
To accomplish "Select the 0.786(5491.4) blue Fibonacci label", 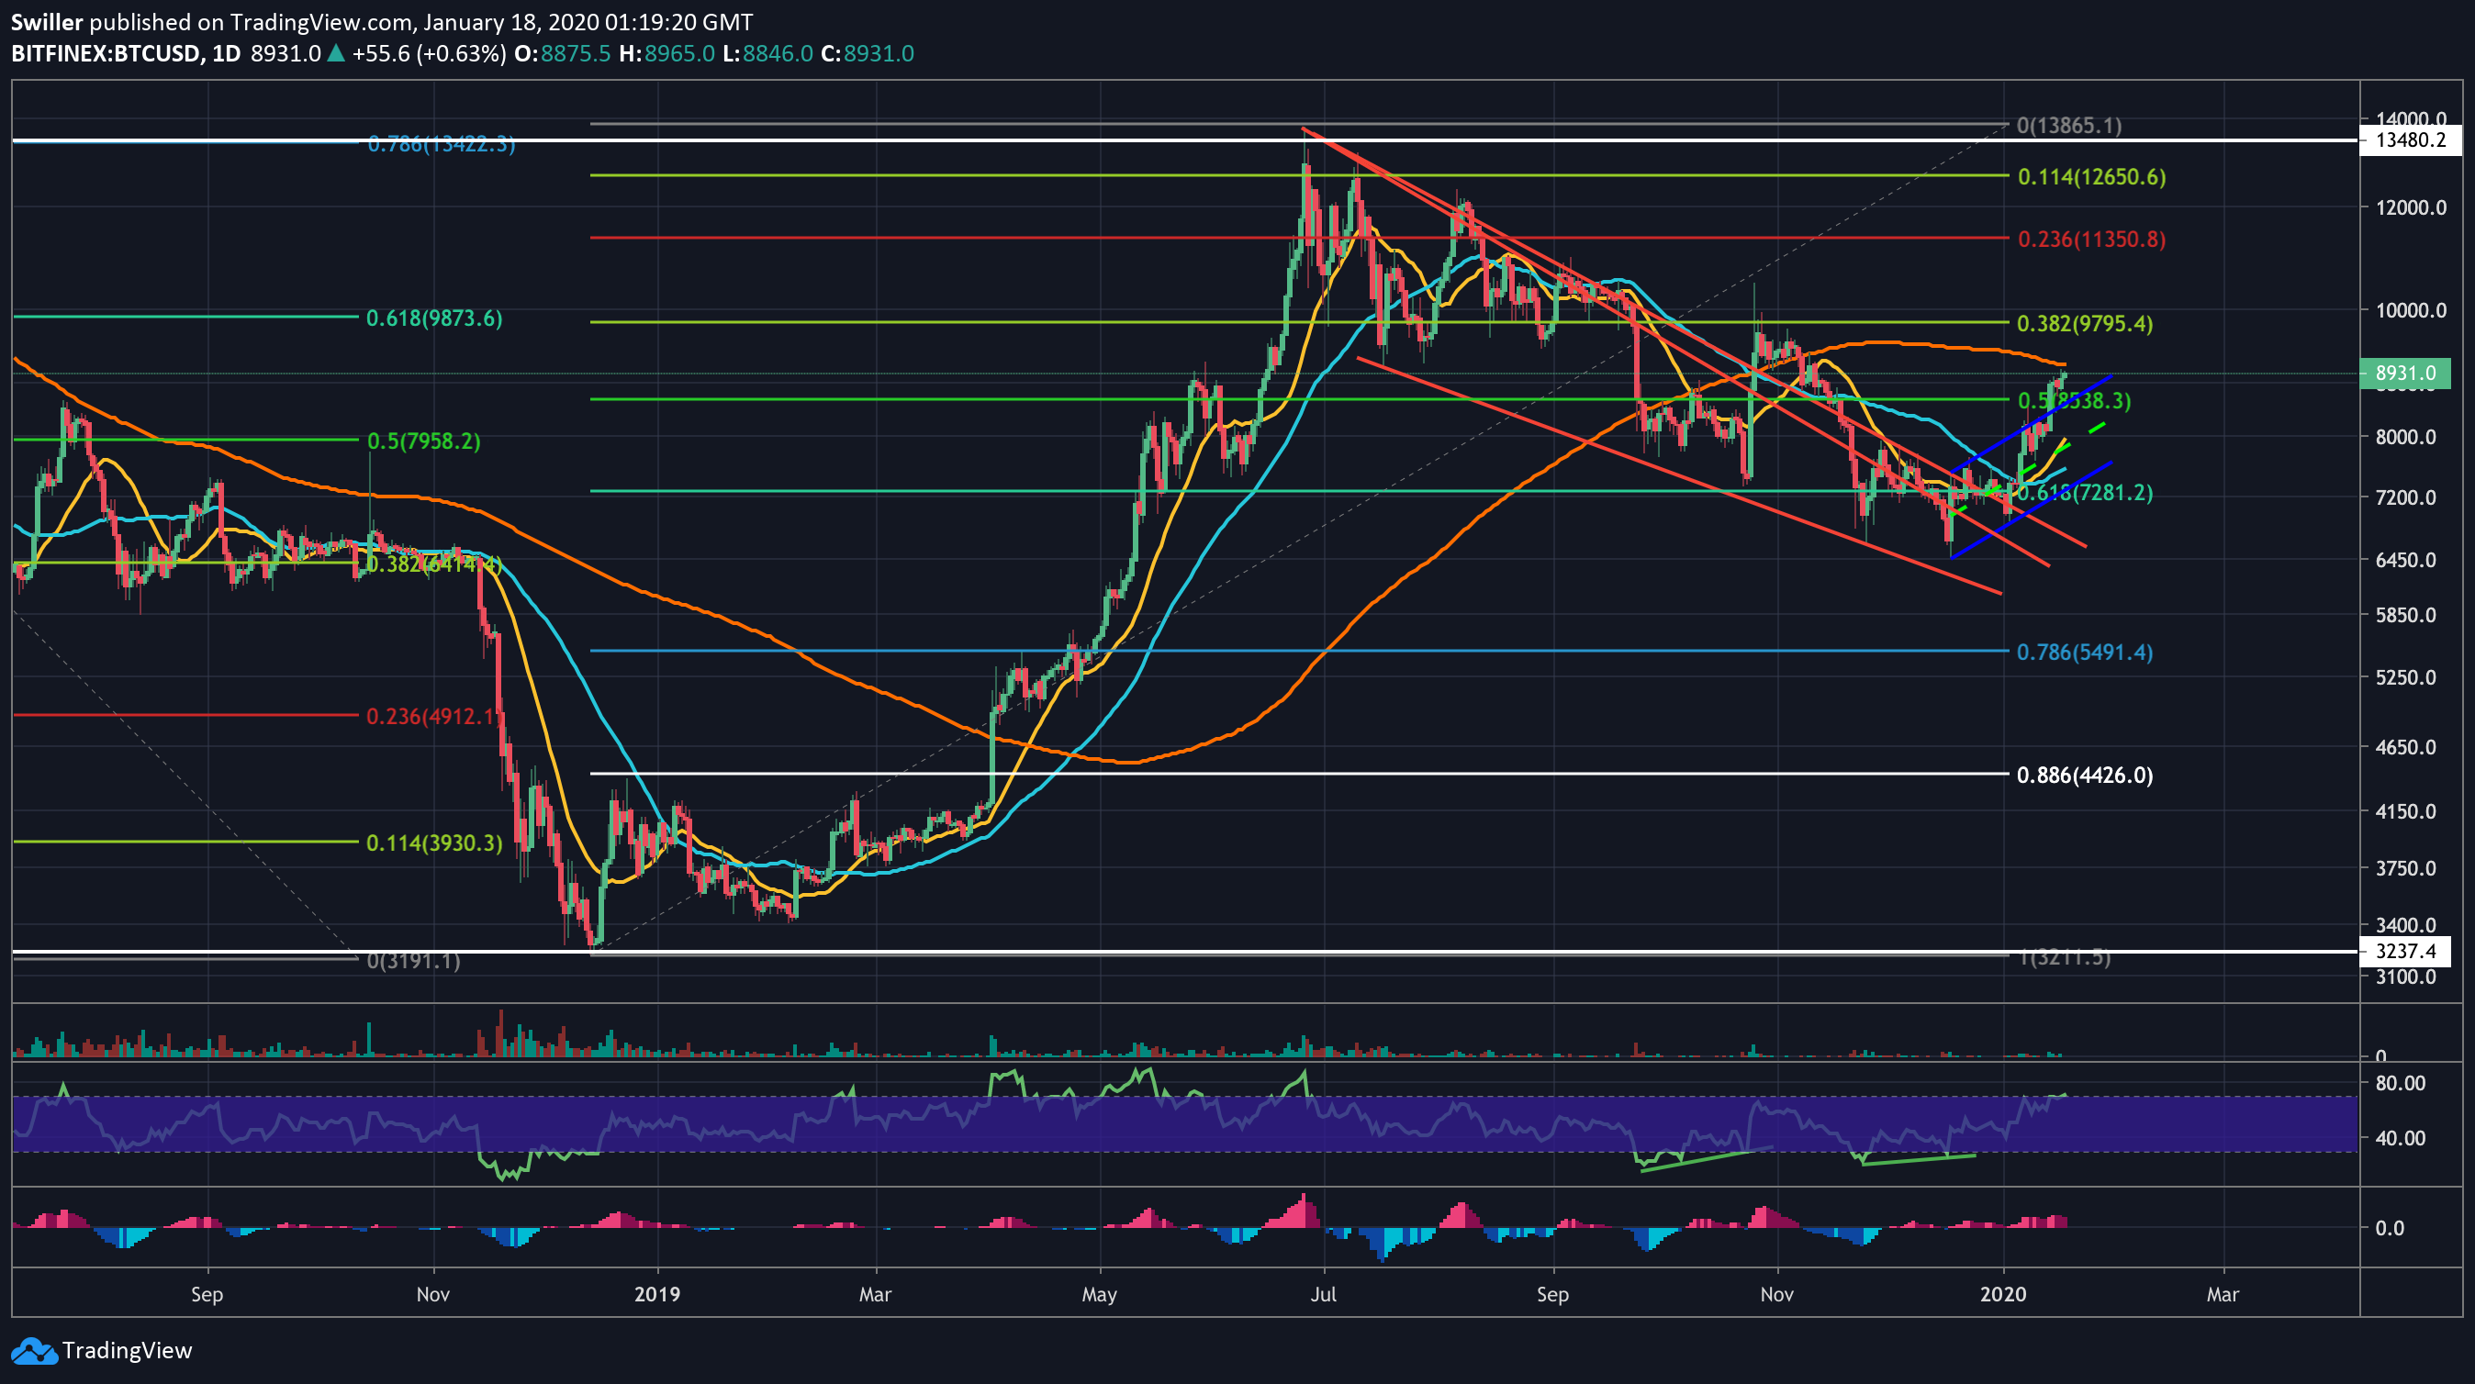I will coord(2084,653).
